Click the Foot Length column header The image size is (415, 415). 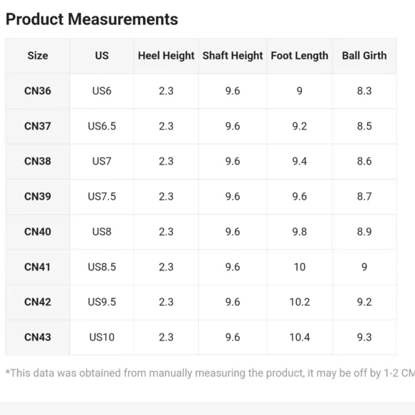click(299, 56)
